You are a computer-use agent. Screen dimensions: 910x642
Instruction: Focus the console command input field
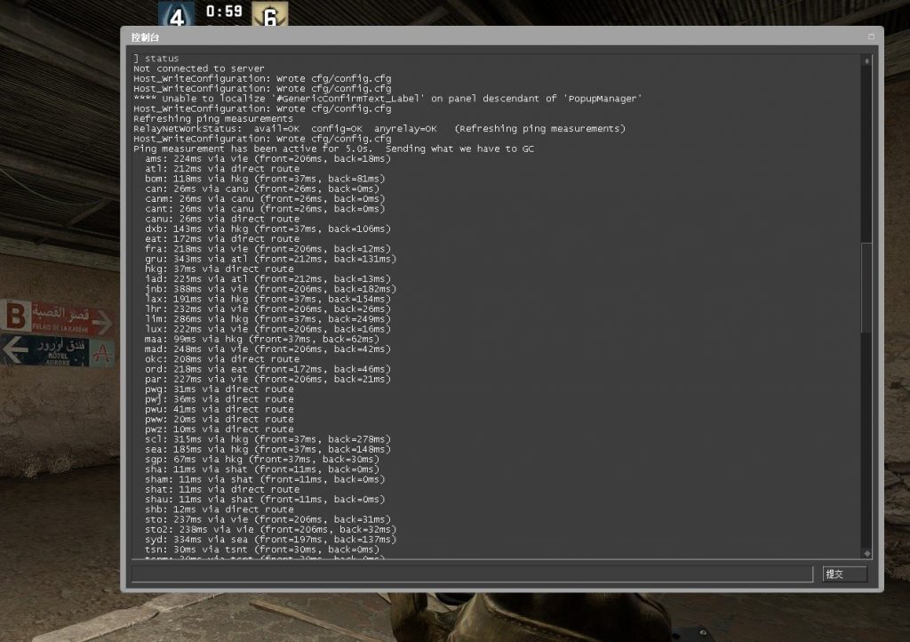coord(472,574)
